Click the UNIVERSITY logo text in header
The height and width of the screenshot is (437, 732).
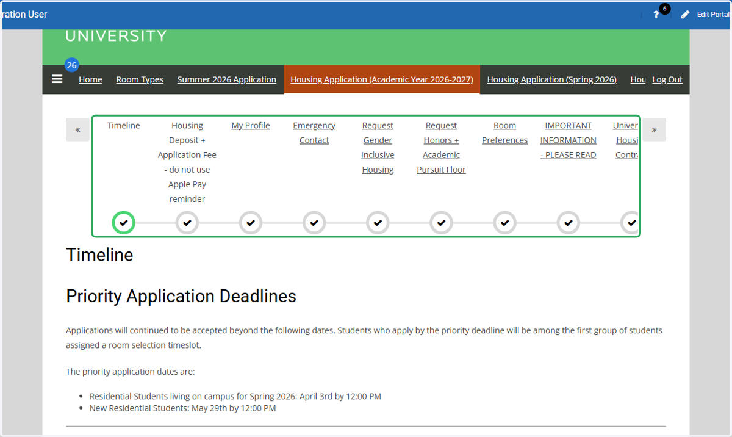[x=116, y=36]
